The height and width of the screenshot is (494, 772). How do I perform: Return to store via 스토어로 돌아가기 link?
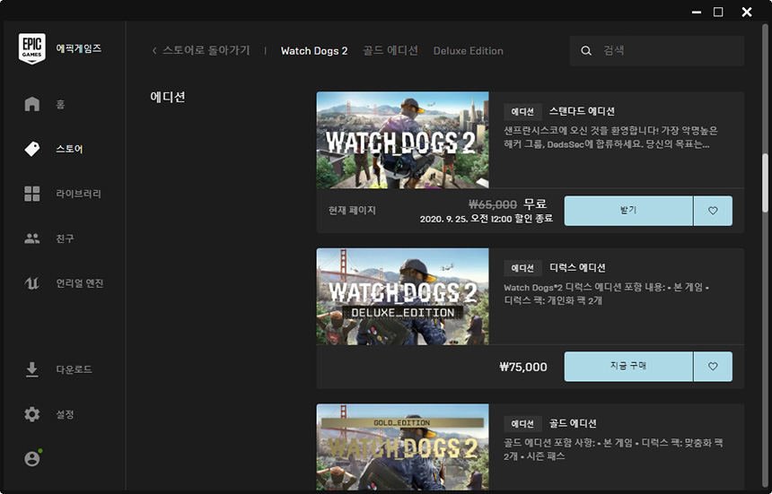[206, 50]
